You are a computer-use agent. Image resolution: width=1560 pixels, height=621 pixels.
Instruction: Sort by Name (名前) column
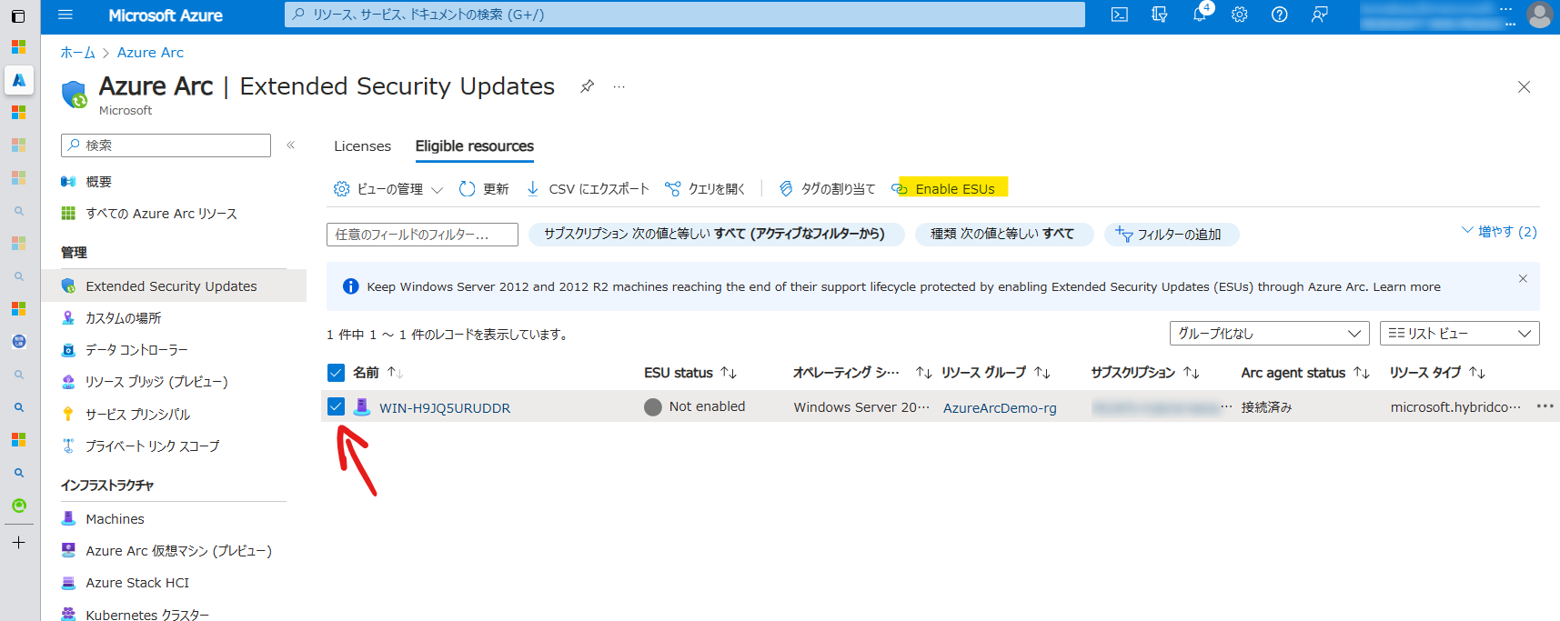pyautogui.click(x=377, y=373)
